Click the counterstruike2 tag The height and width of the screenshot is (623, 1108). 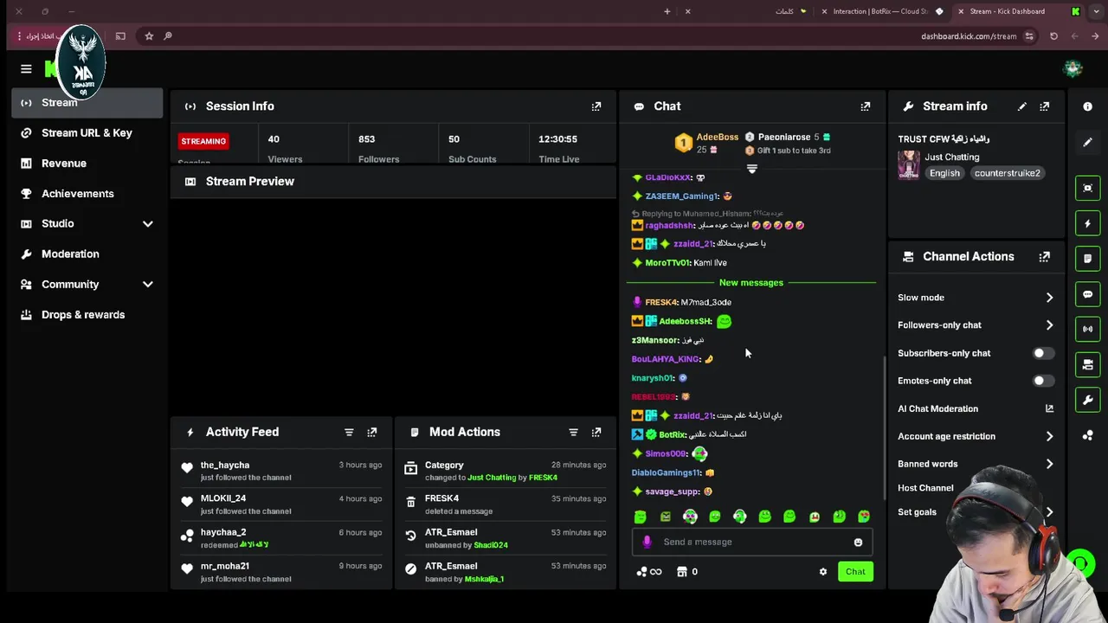[x=1007, y=173]
